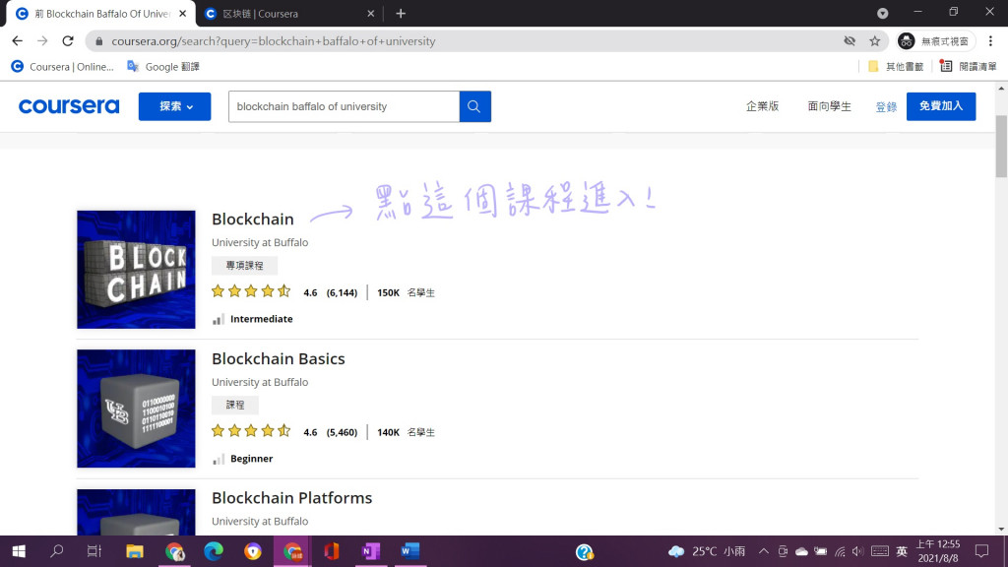Click the 免費加入 button
This screenshot has width=1008, height=567.
(x=941, y=106)
